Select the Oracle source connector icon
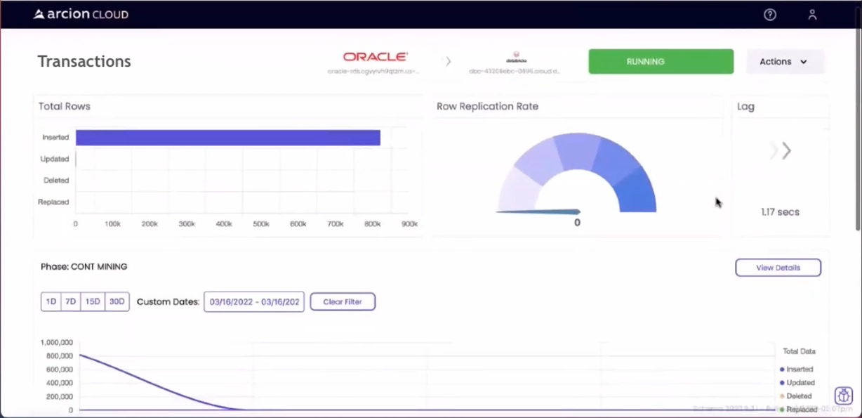Screen dimensions: 862x418 coord(374,56)
